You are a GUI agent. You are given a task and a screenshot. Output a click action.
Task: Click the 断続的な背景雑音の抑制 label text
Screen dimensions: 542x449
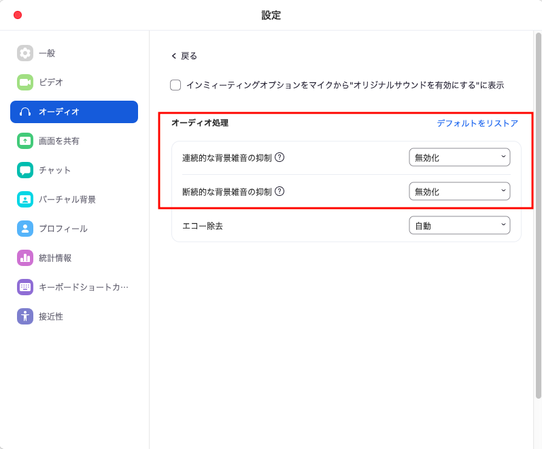click(x=227, y=192)
